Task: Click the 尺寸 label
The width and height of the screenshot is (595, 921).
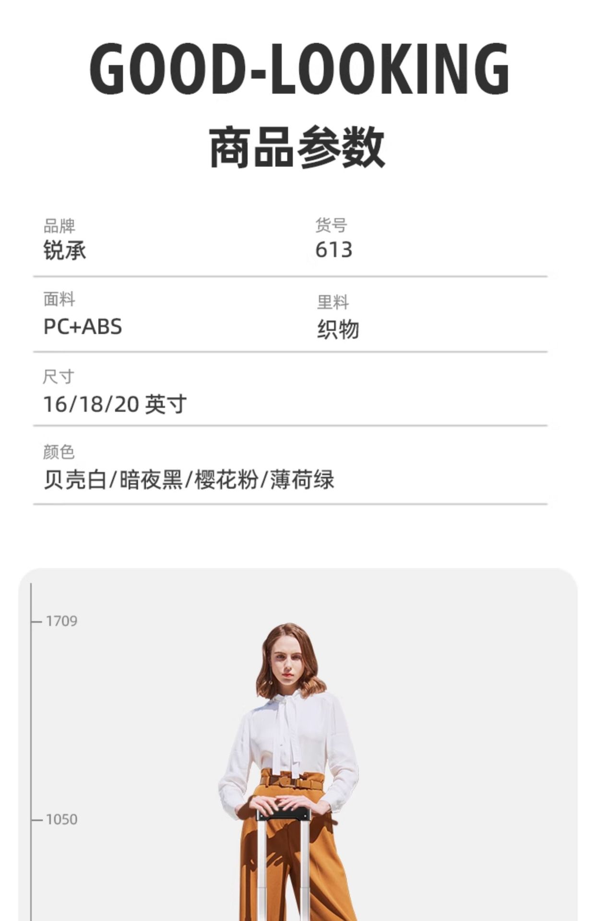Action: 58,377
